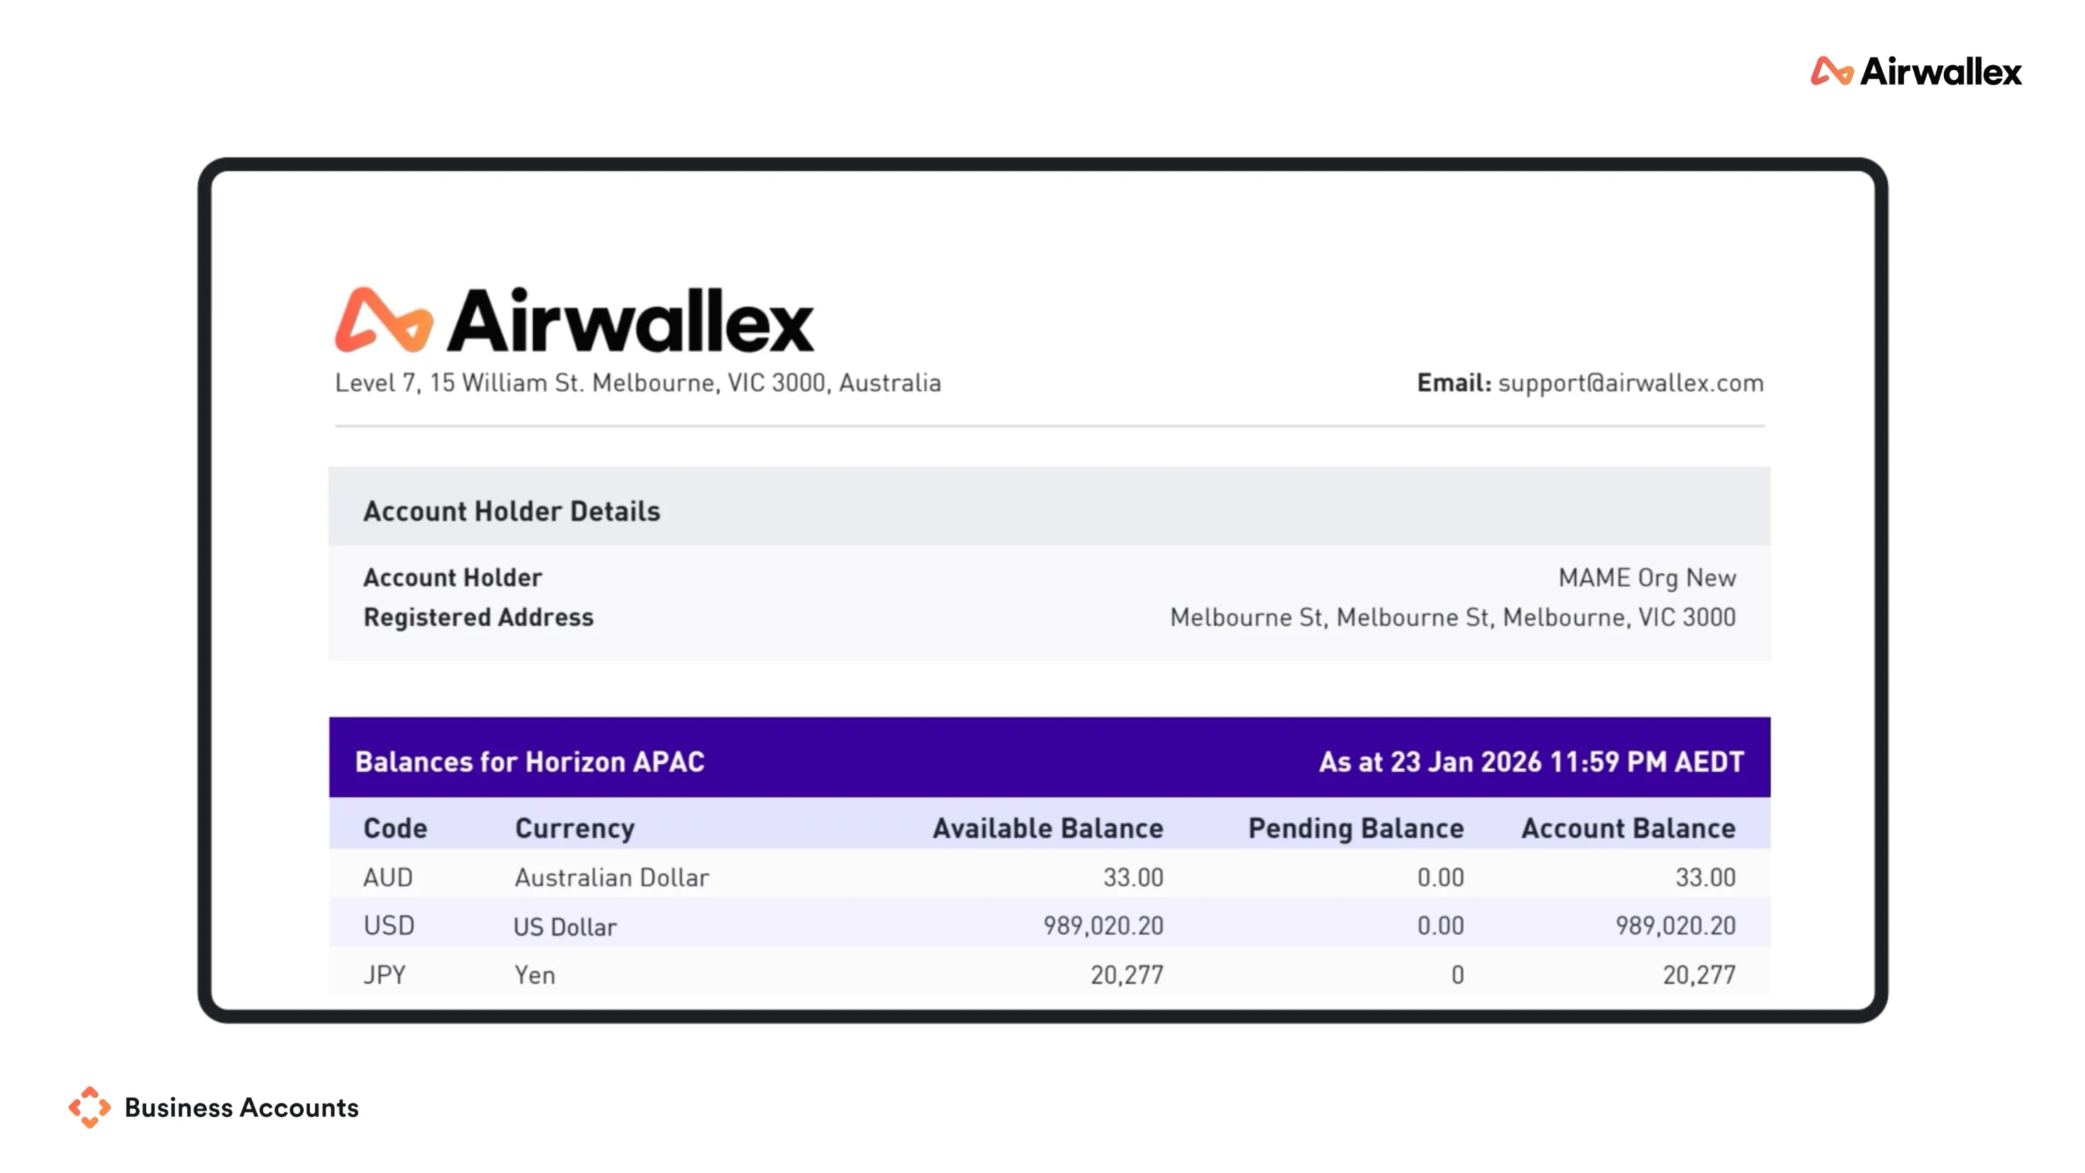Viewport: 2085px width, 1173px height.
Task: Click the Level 7, 15 William St address
Action: (638, 383)
